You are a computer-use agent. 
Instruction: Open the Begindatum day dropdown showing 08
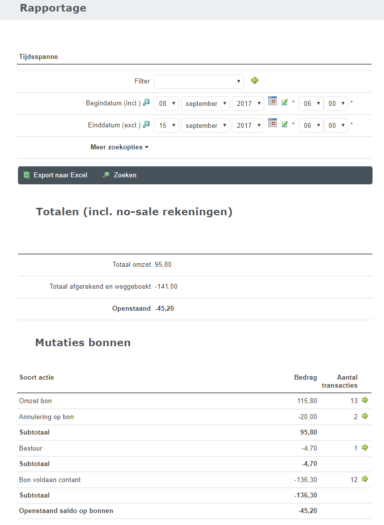(166, 103)
